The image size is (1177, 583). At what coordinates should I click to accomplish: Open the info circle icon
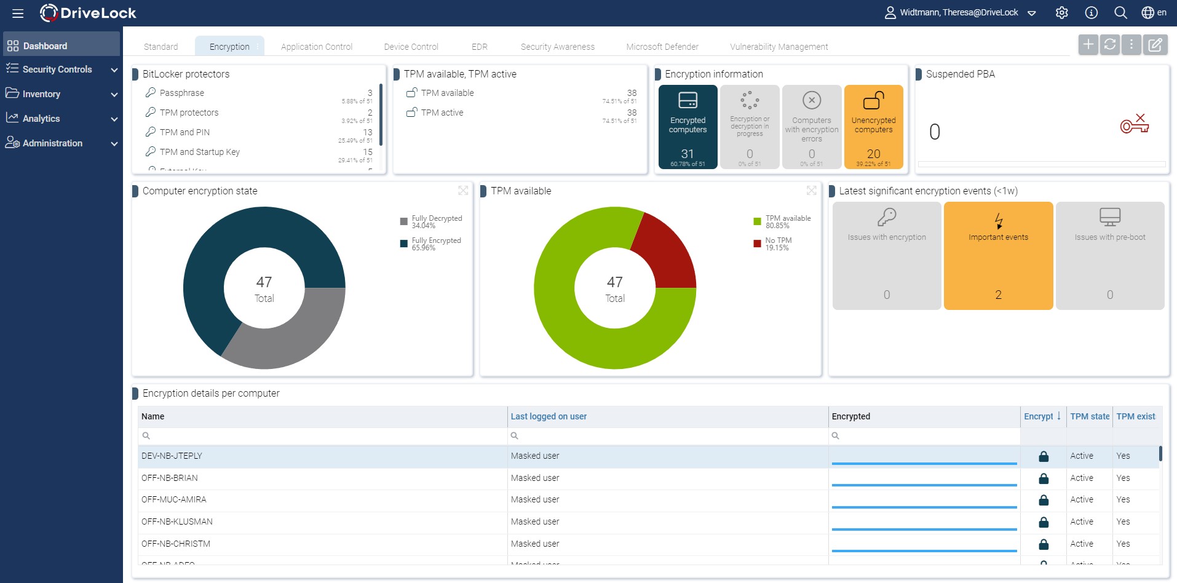1092,13
